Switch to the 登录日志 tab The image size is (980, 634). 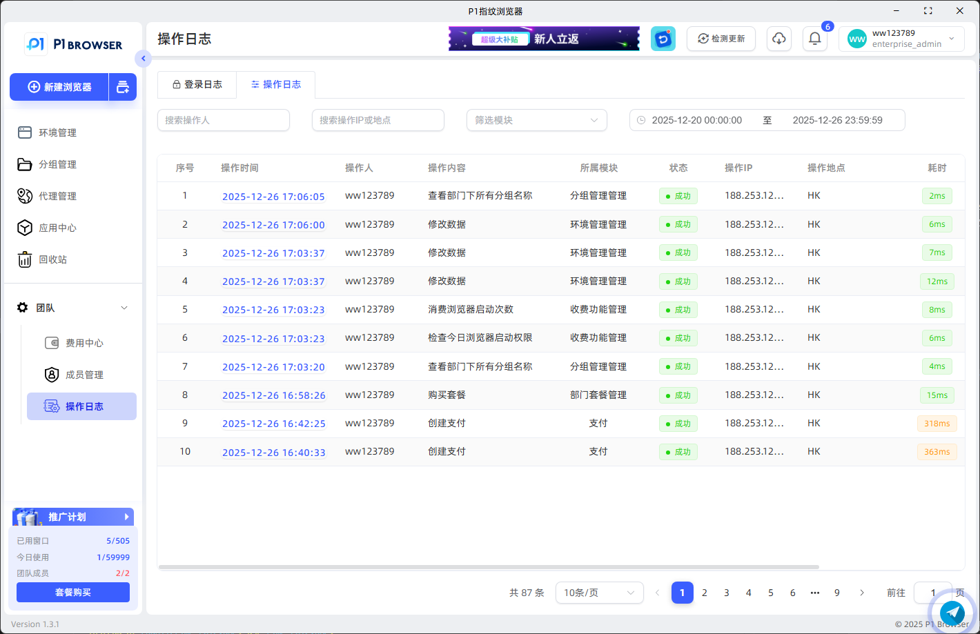197,85
